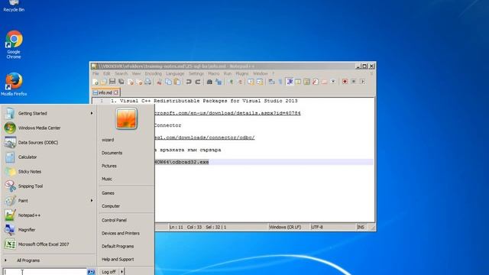Viewport: 489px width, 275px height.
Task: Open the shutdown options arrow beside Log off
Action: coord(122,272)
